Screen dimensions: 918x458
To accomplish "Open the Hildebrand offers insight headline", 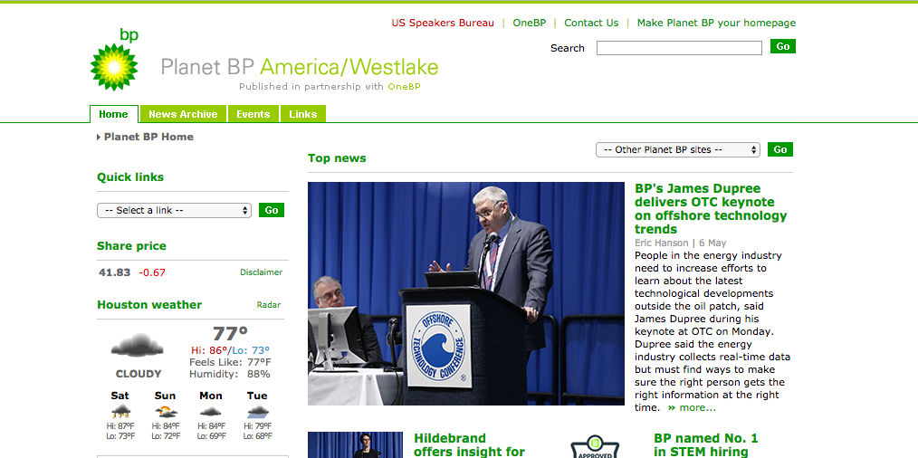I will pos(470,445).
